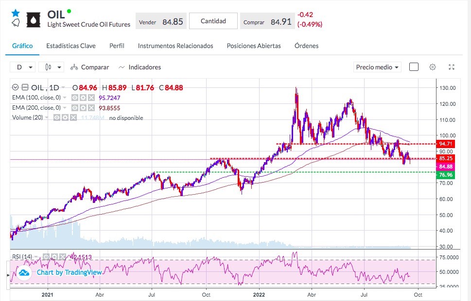Image resolution: width=471 pixels, height=301 pixels.
Task: Click the RSI value 42.1513
Action: [81, 257]
